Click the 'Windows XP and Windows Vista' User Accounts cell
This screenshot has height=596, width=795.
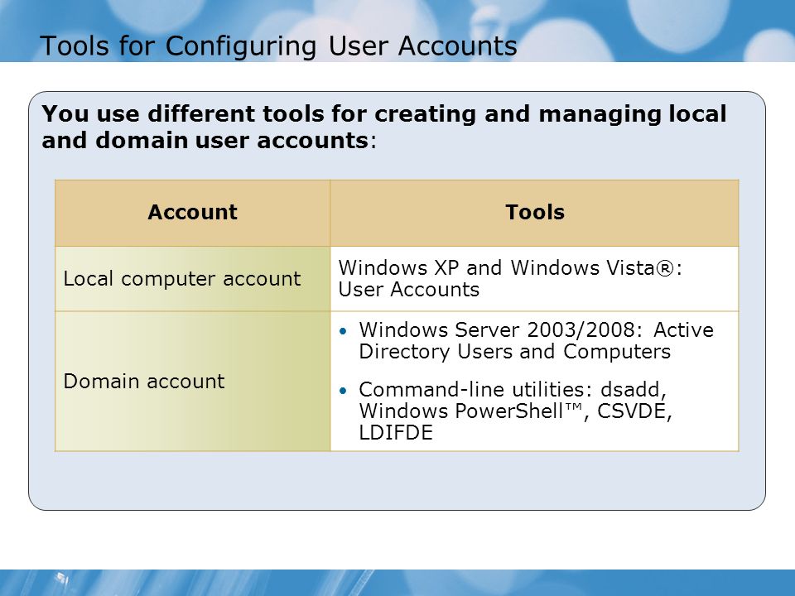[534, 279]
